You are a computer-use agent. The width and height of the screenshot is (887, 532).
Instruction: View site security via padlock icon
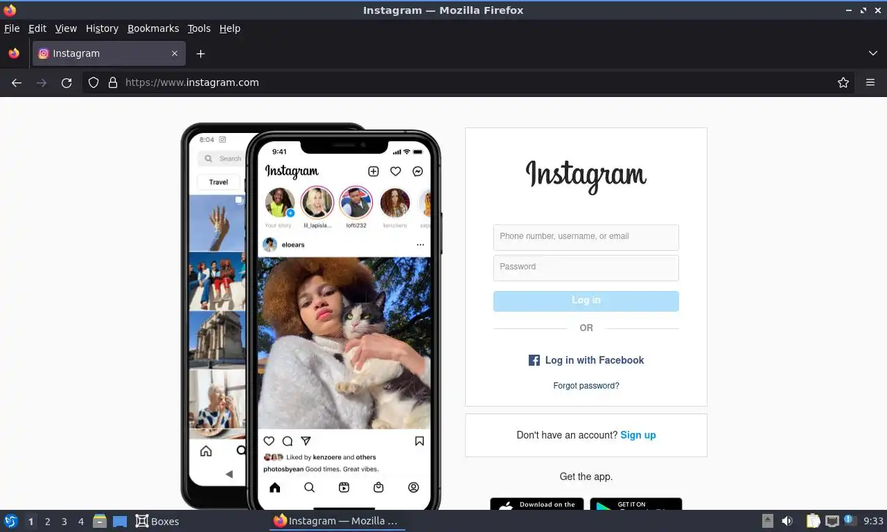click(x=113, y=82)
